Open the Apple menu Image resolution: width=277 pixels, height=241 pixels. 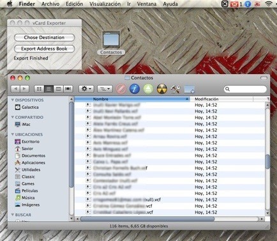[x=10, y=4]
